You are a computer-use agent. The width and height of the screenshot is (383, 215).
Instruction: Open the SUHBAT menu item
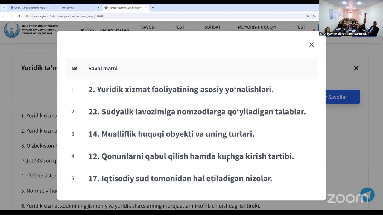coord(212,27)
